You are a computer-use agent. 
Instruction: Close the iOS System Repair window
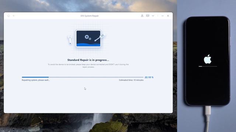(x=168, y=16)
